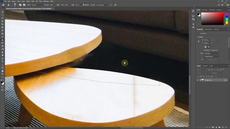Image resolution: width=230 pixels, height=129 pixels.
Task: Toggle Background layer visibility eye
Action: coord(198,80)
